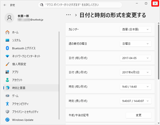Open 個人用設定 category
Viewport: 160px width, 125px height.
click(x=31, y=64)
